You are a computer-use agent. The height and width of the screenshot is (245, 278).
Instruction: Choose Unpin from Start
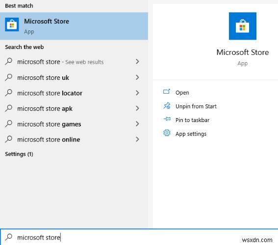point(196,106)
